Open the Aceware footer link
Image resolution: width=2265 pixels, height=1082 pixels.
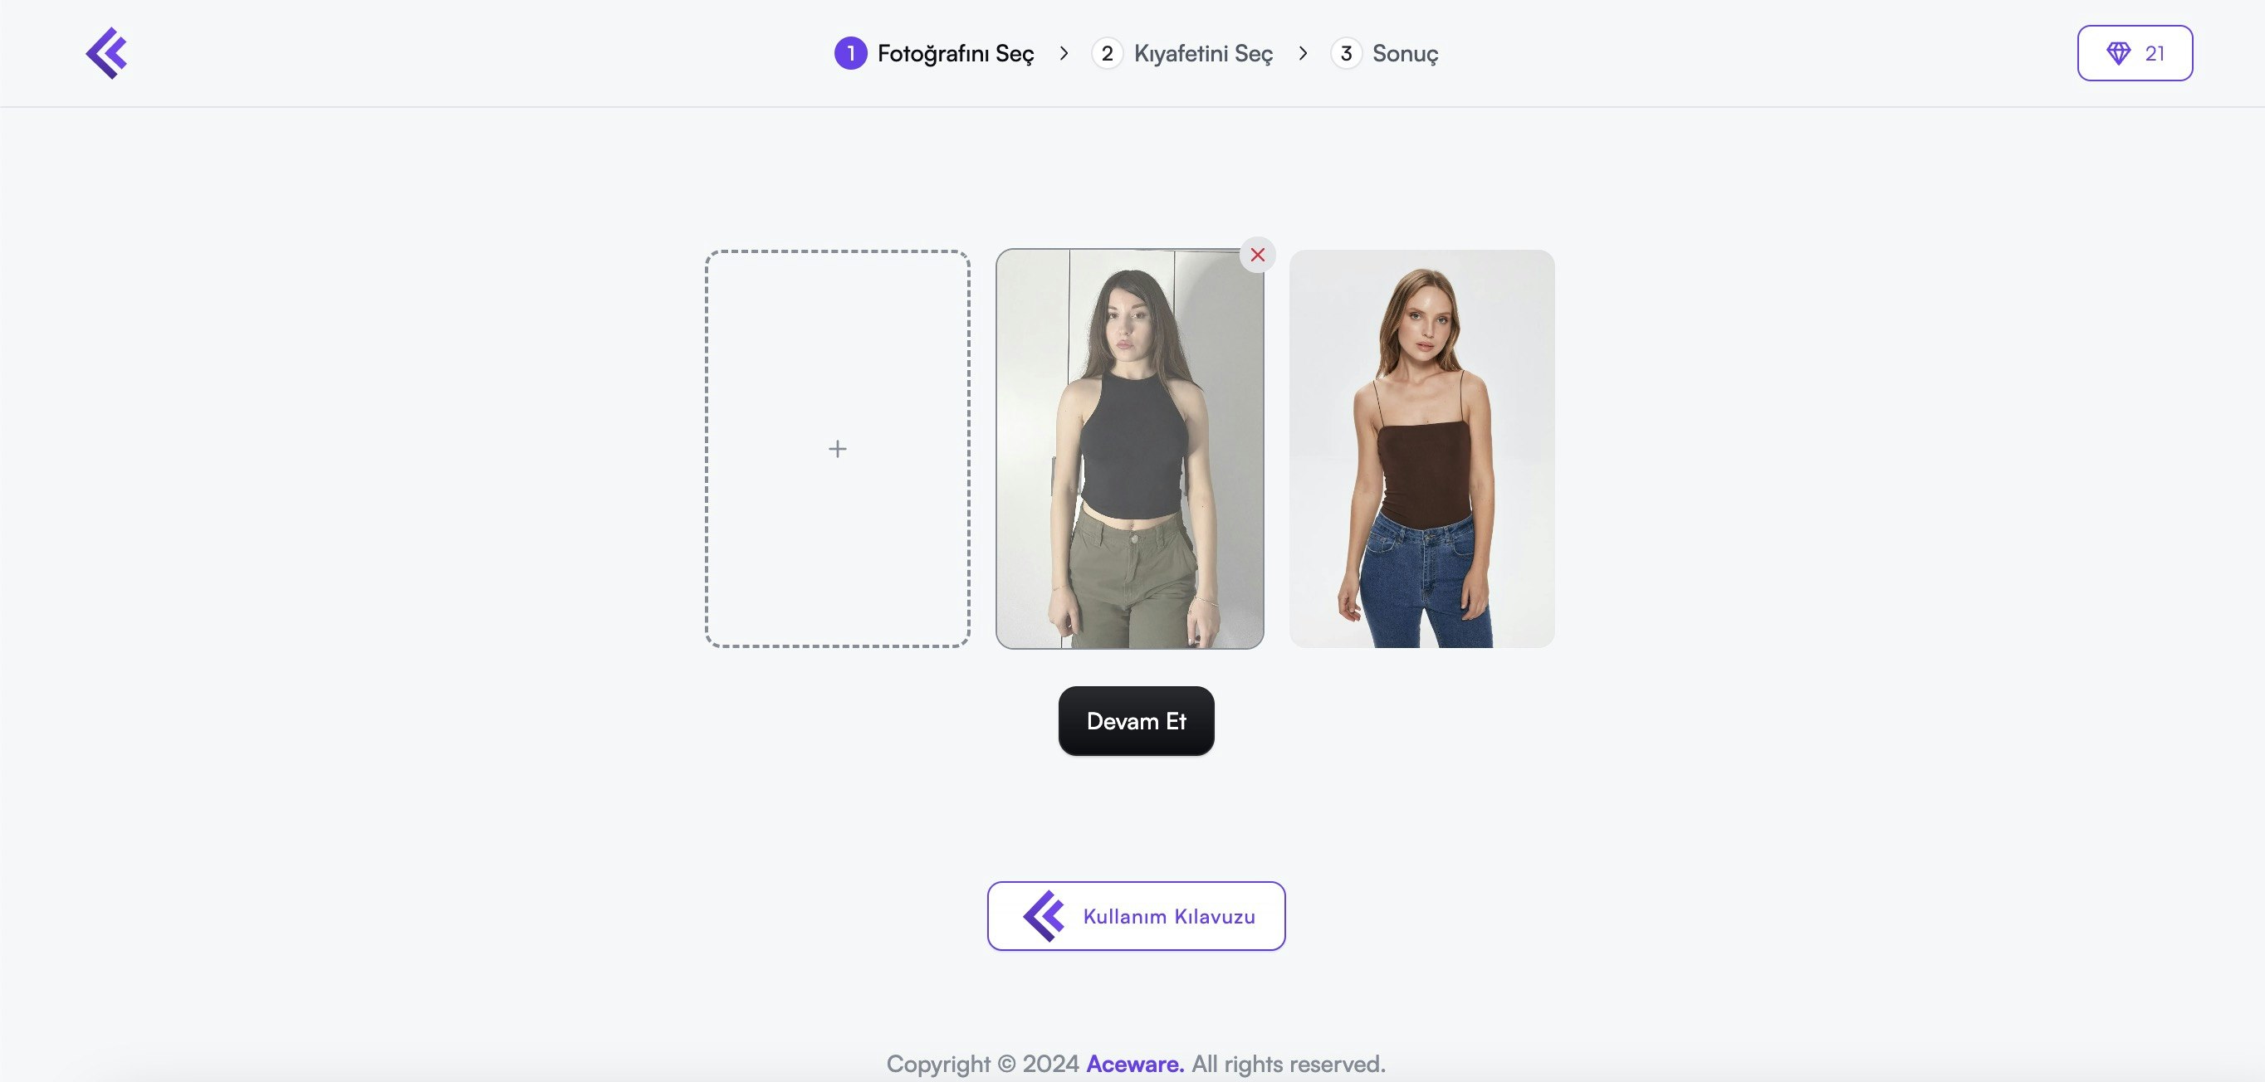1135,1064
